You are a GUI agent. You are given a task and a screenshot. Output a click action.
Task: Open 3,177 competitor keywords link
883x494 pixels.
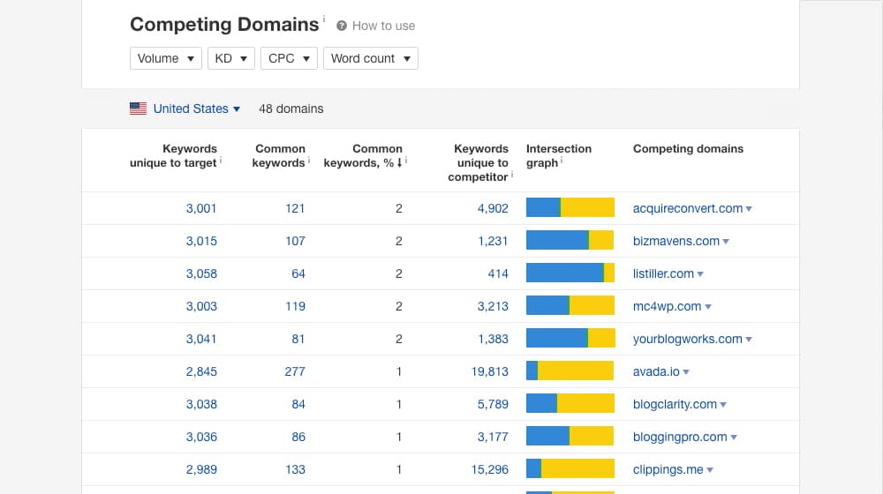(x=493, y=437)
